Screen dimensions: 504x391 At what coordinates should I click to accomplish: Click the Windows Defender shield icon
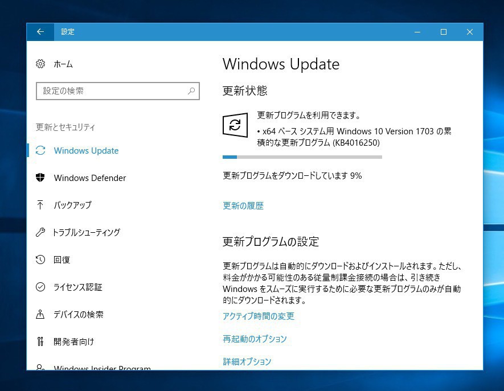(40, 178)
